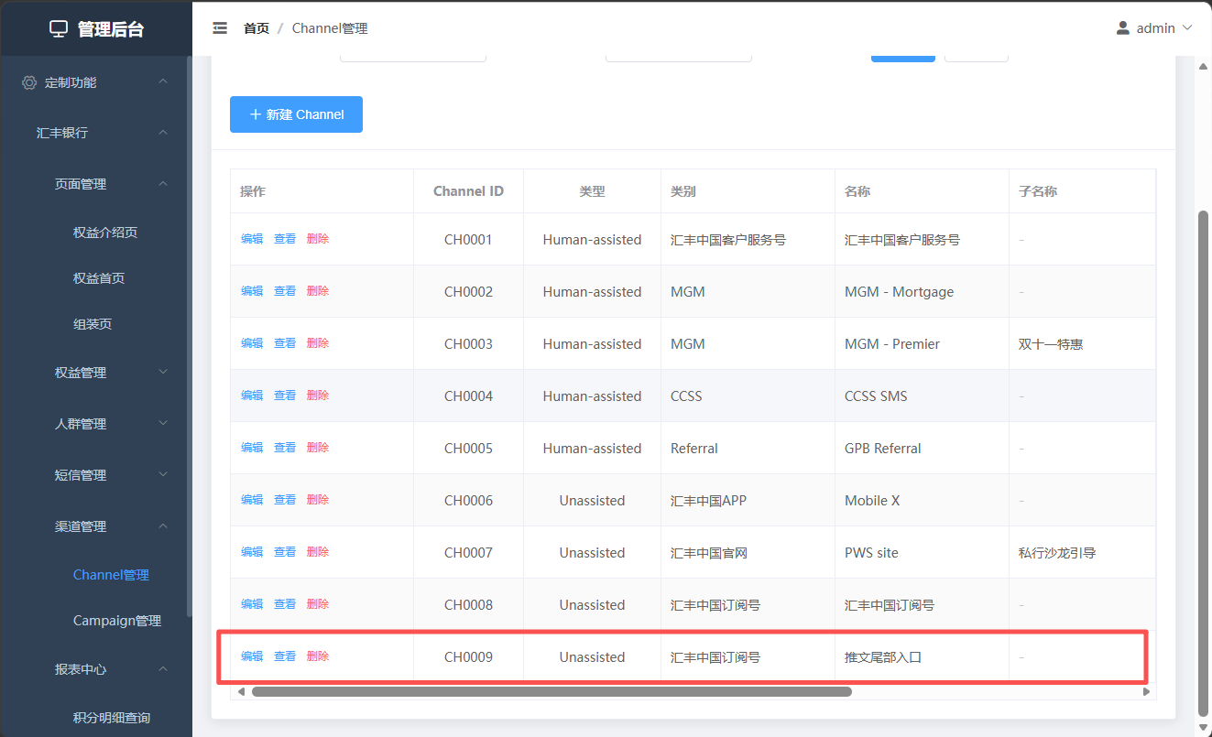Click the admin user avatar icon
1212x737 pixels.
pyautogui.click(x=1123, y=28)
